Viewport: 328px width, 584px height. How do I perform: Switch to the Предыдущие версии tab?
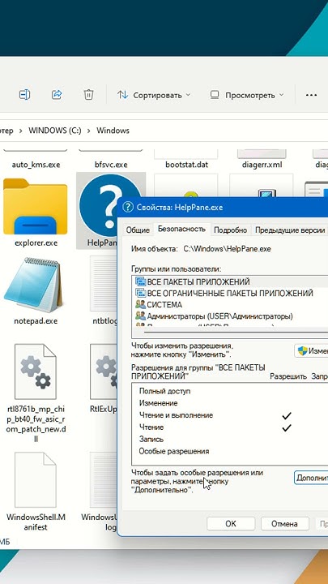pyautogui.click(x=290, y=230)
